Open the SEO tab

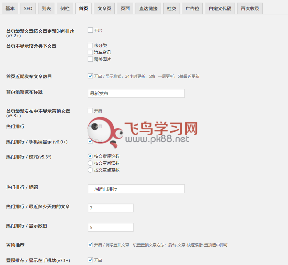click(28, 8)
